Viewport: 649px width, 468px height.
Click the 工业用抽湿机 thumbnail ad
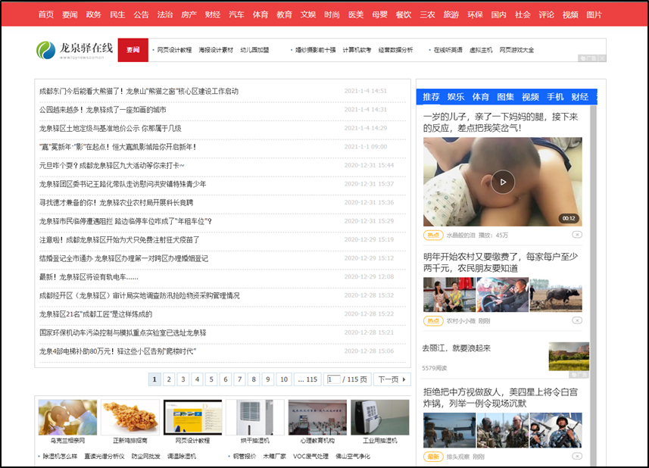tap(380, 422)
